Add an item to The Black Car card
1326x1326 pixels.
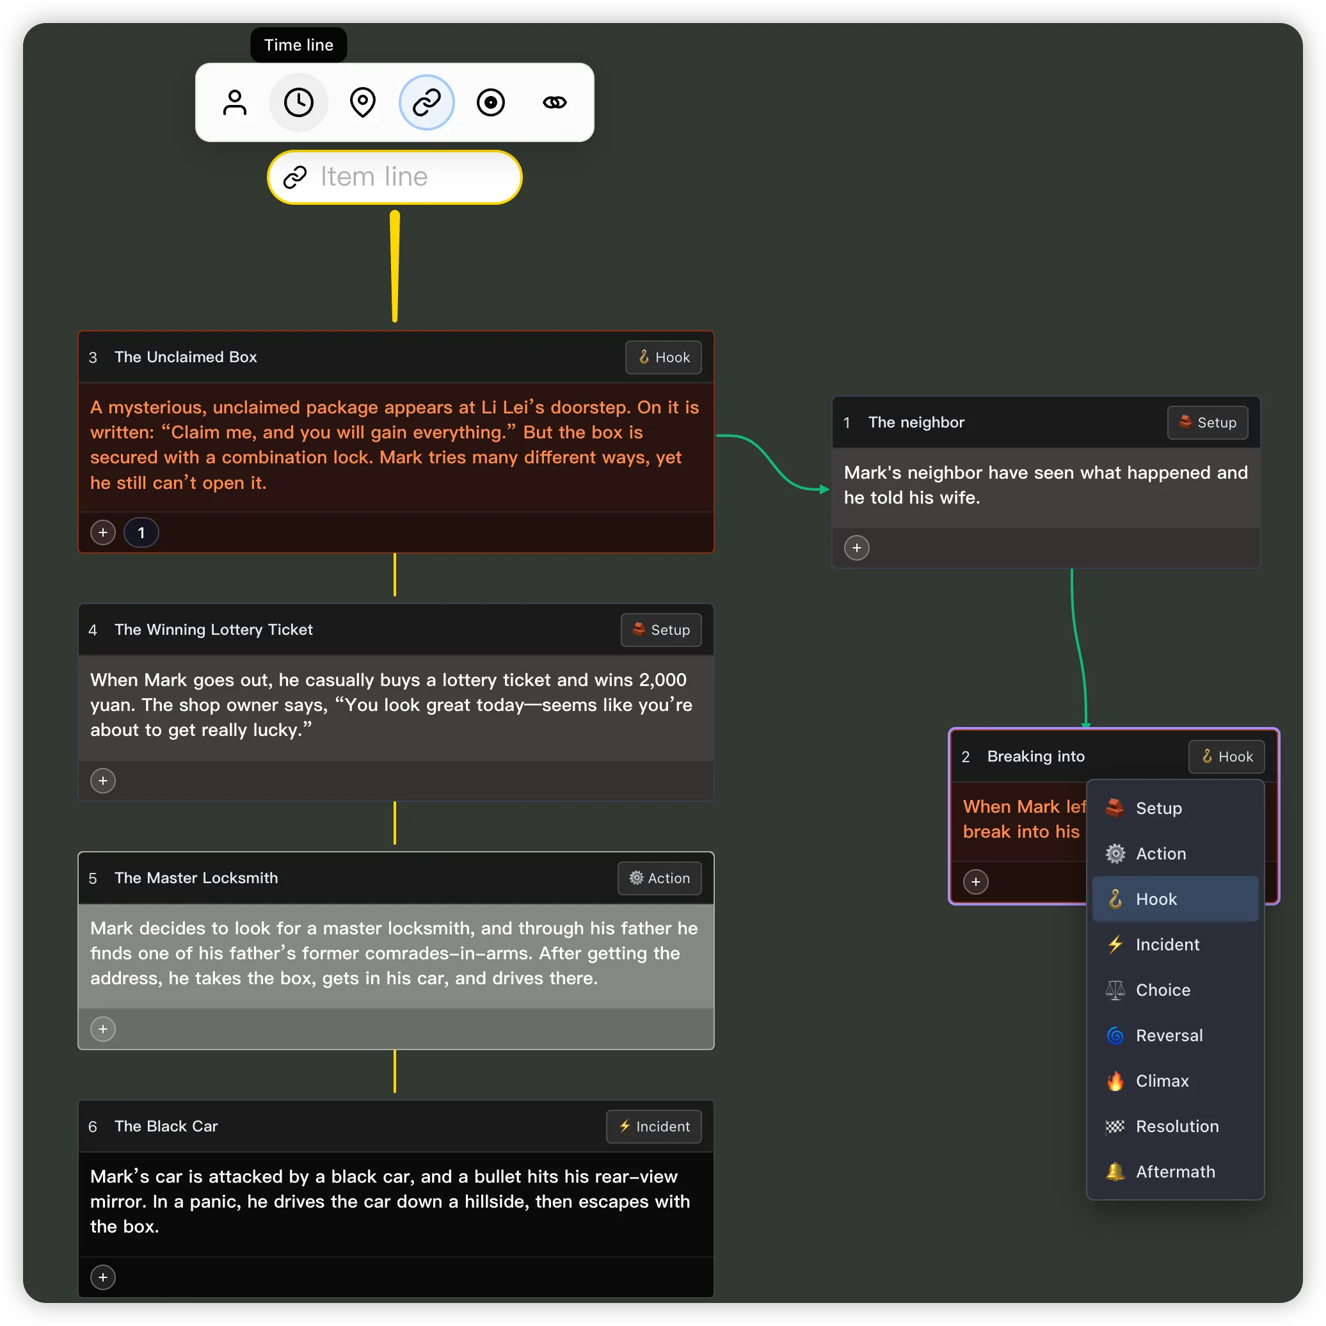coord(103,1277)
